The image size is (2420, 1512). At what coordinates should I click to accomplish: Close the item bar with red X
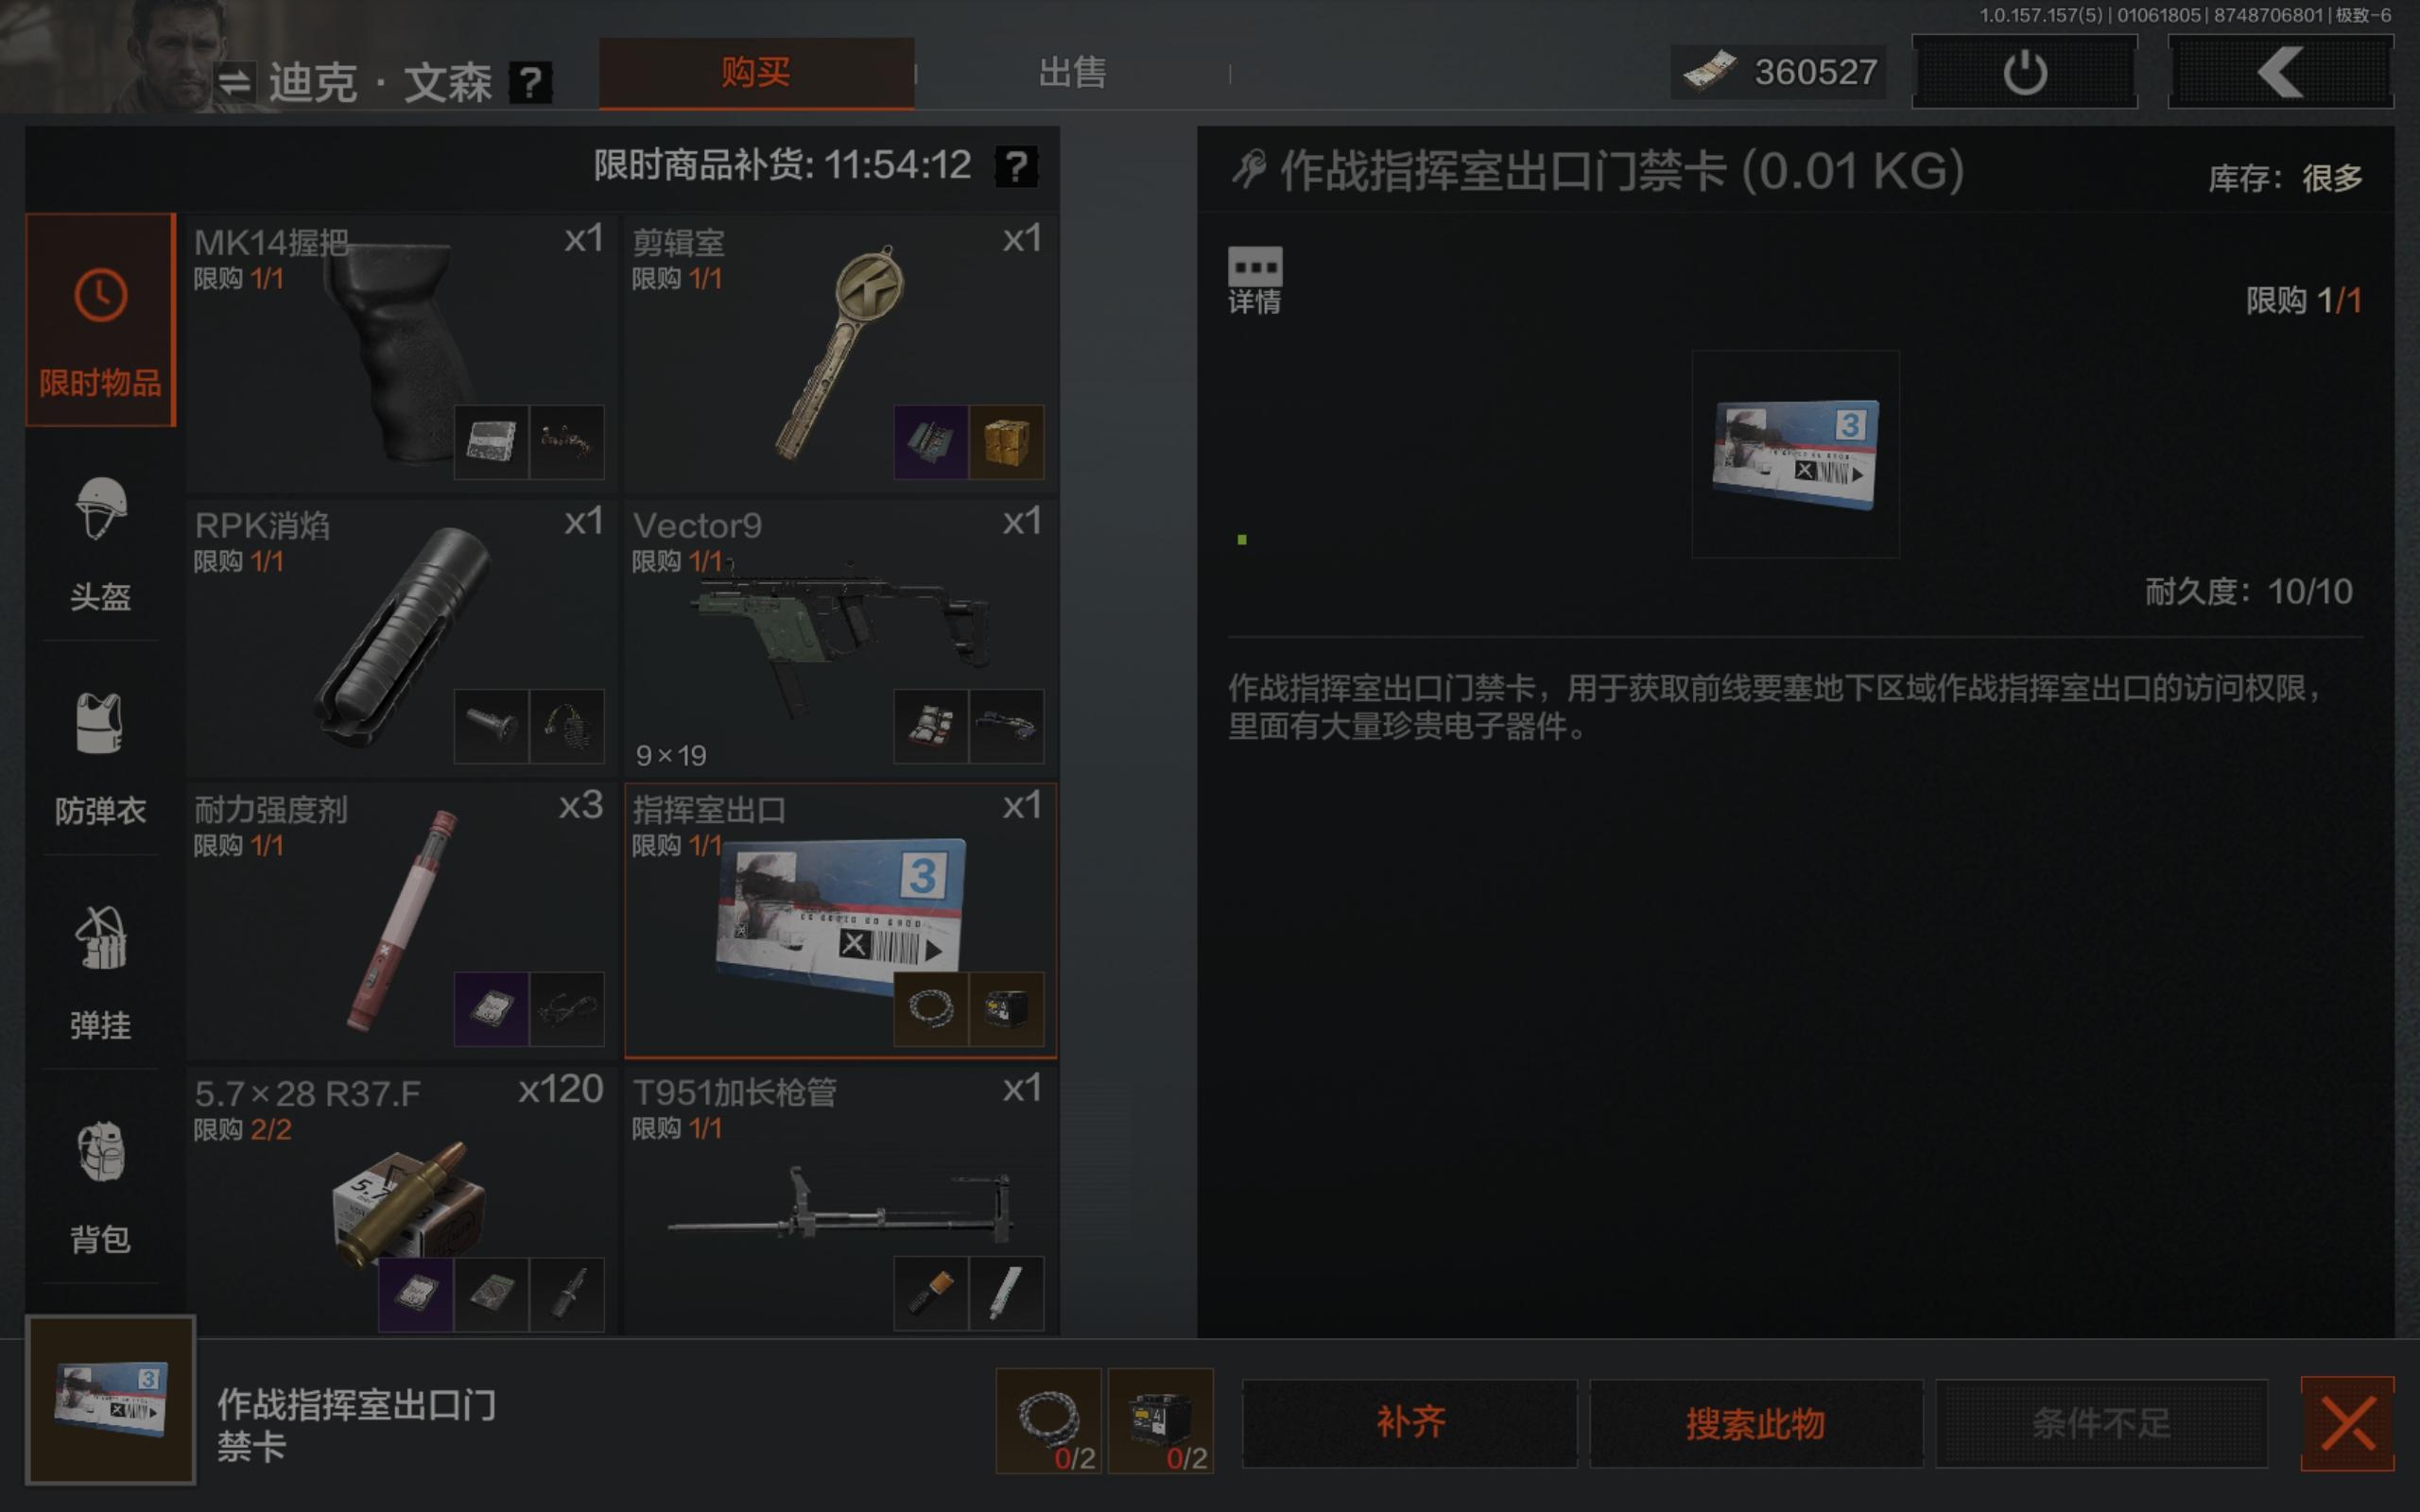[x=2347, y=1423]
